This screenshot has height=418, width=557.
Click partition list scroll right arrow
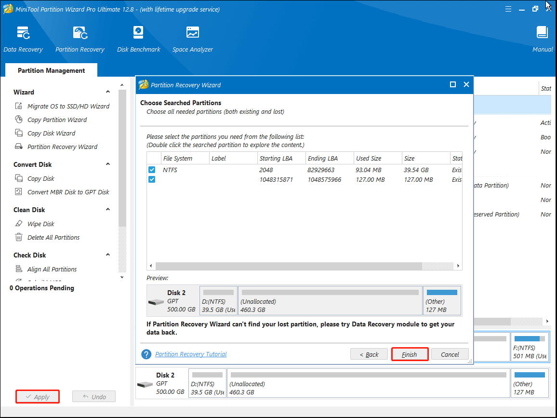(458, 266)
